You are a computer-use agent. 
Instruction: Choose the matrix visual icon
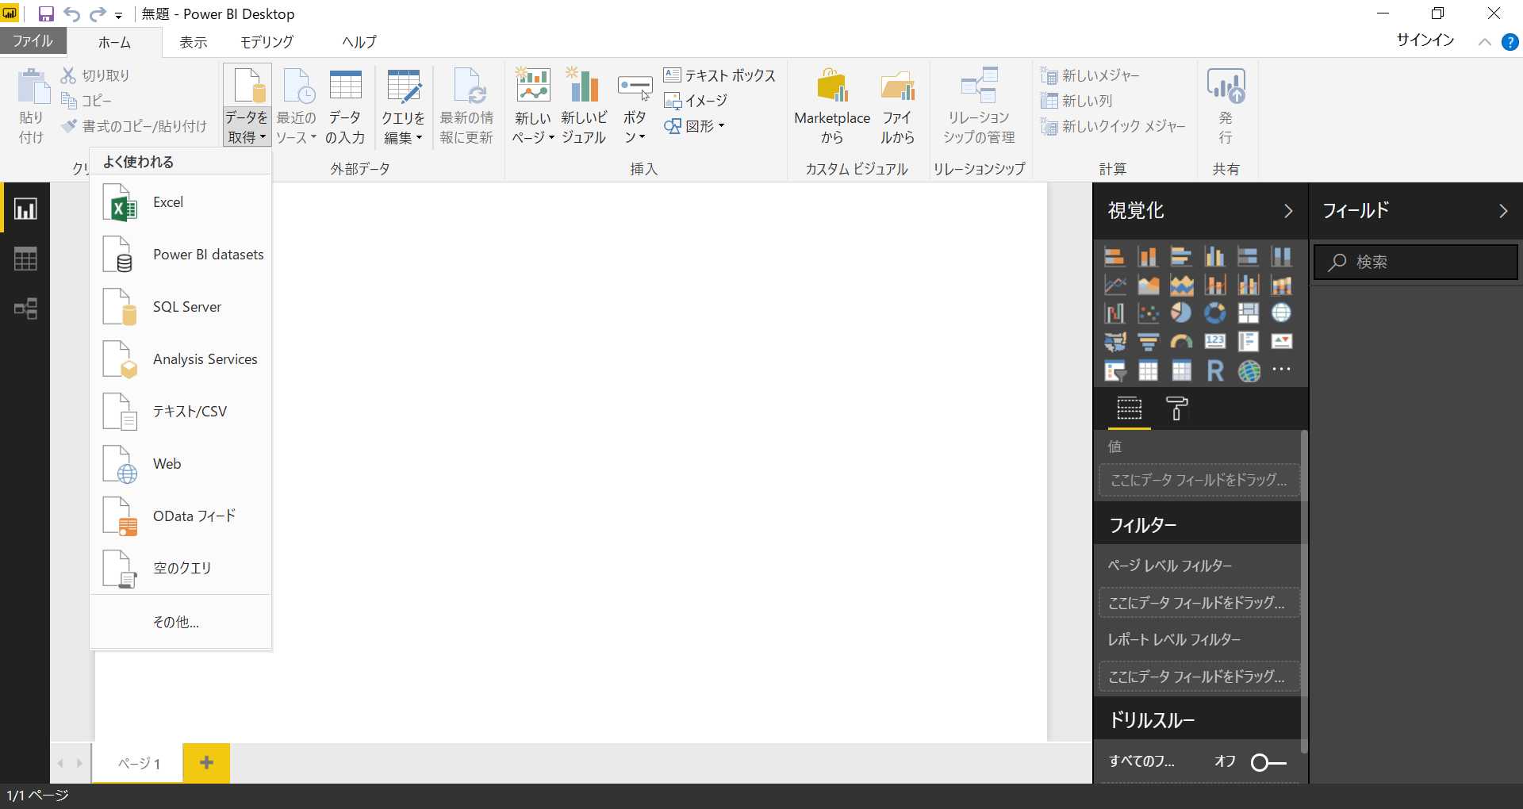pyautogui.click(x=1181, y=370)
